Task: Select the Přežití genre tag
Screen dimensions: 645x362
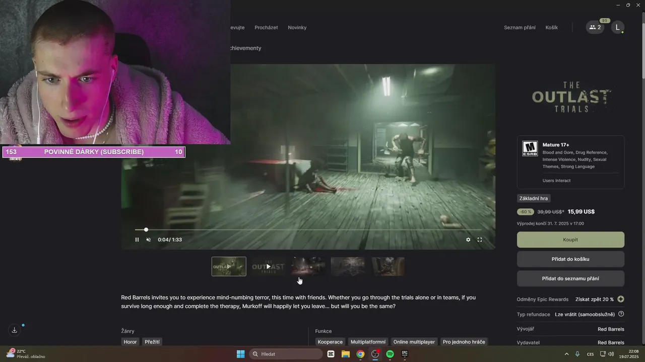Action: [x=152, y=342]
